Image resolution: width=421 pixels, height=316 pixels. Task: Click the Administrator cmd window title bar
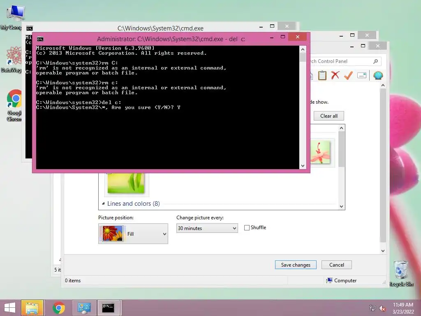coord(171,39)
